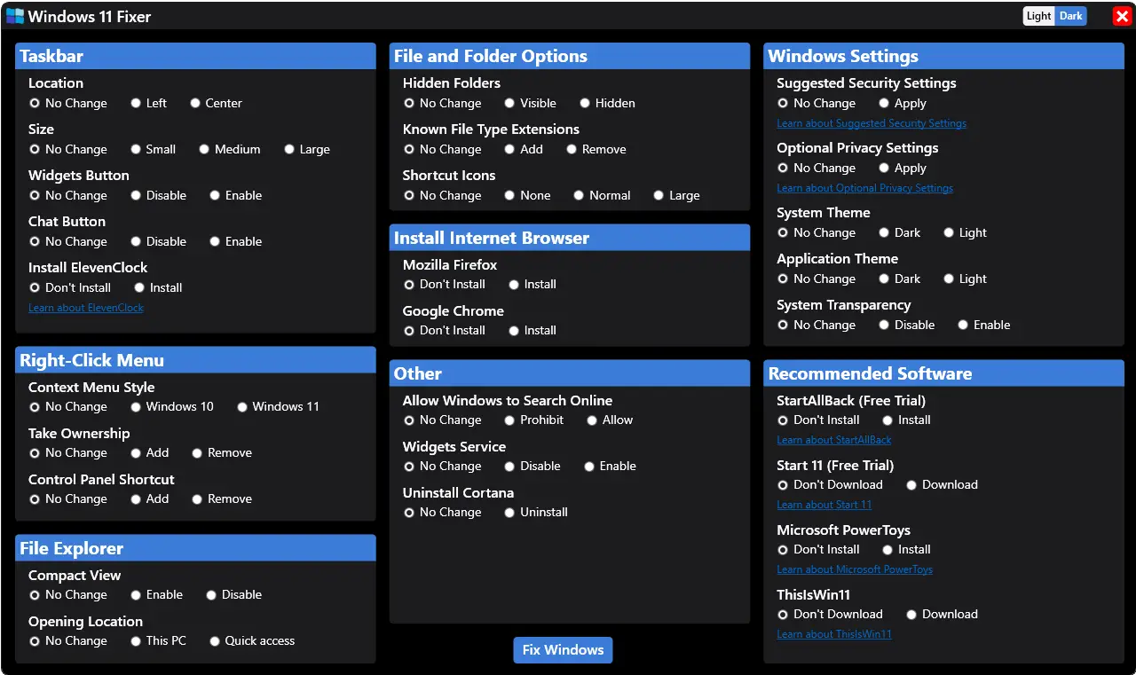Open Learn about ElevenClock link
Viewport: 1136px width, 675px height.
(86, 308)
